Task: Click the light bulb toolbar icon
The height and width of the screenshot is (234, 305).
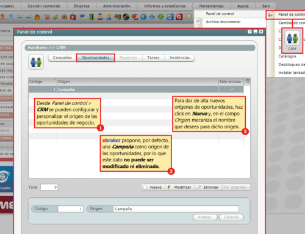Action: (x=188, y=17)
